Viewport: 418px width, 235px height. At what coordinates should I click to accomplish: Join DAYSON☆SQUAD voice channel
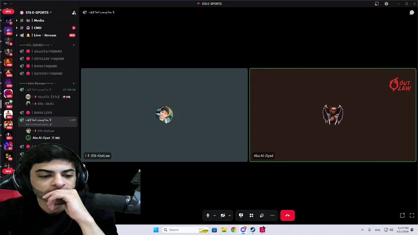[x=47, y=73]
